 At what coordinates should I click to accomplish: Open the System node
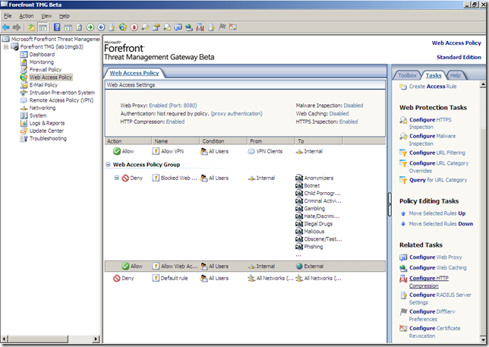(x=38, y=115)
